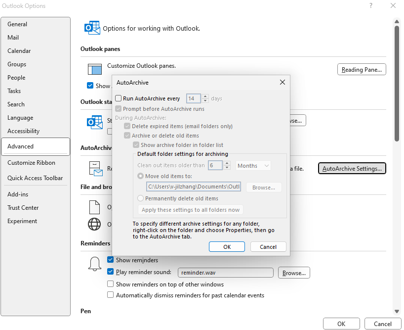Close the AutoArchive dialog with X

(283, 82)
